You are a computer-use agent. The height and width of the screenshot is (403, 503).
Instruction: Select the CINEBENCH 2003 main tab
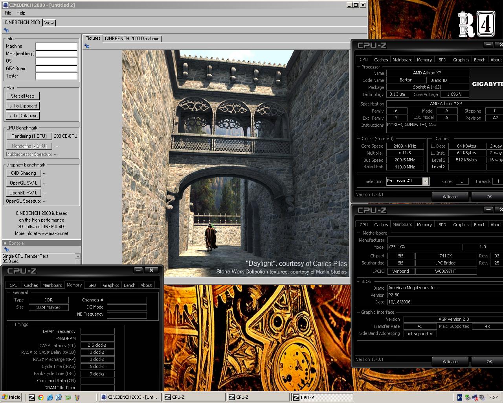tap(22, 22)
